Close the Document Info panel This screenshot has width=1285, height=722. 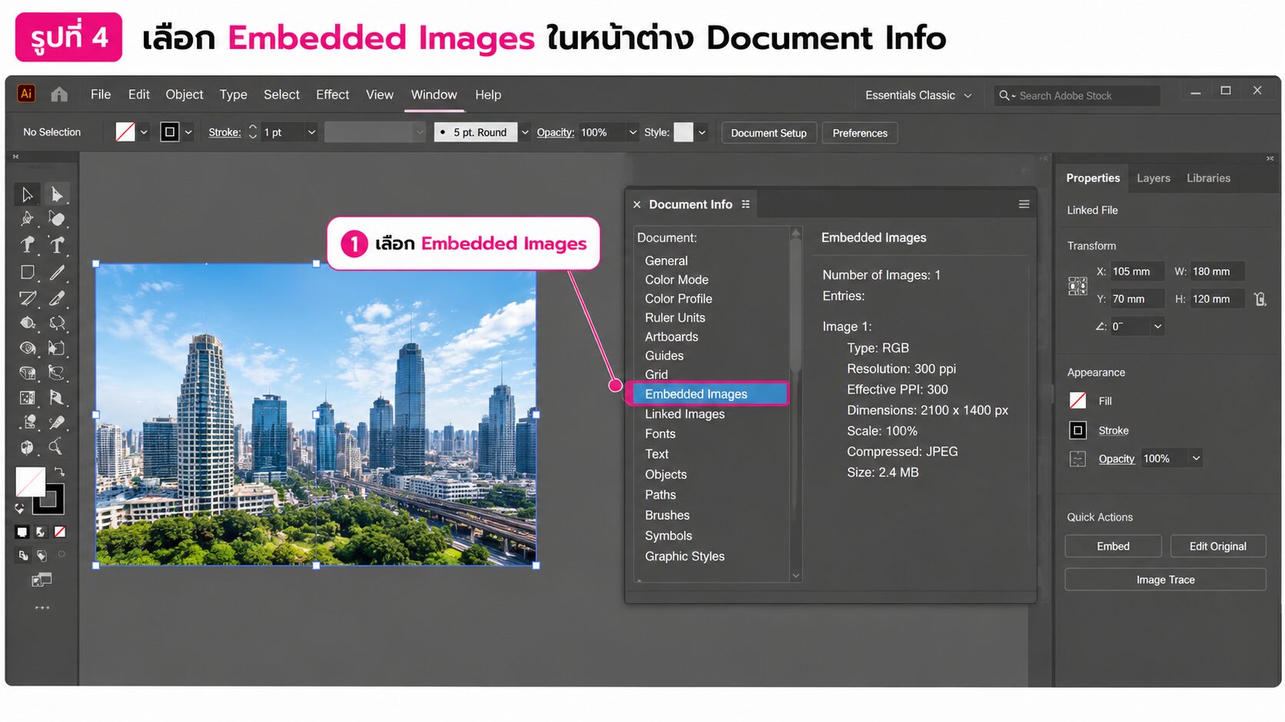tap(636, 204)
